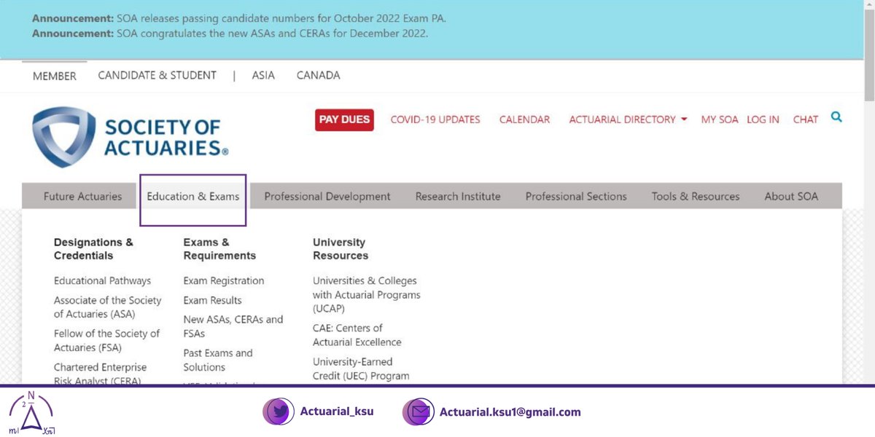Open Past Exams and Solutions link
The width and height of the screenshot is (875, 437).
point(218,360)
